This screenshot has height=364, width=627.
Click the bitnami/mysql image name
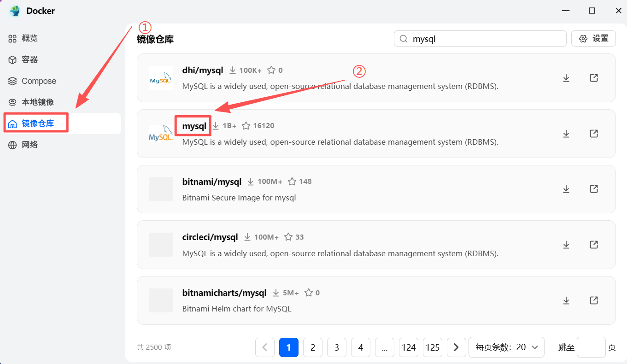212,182
